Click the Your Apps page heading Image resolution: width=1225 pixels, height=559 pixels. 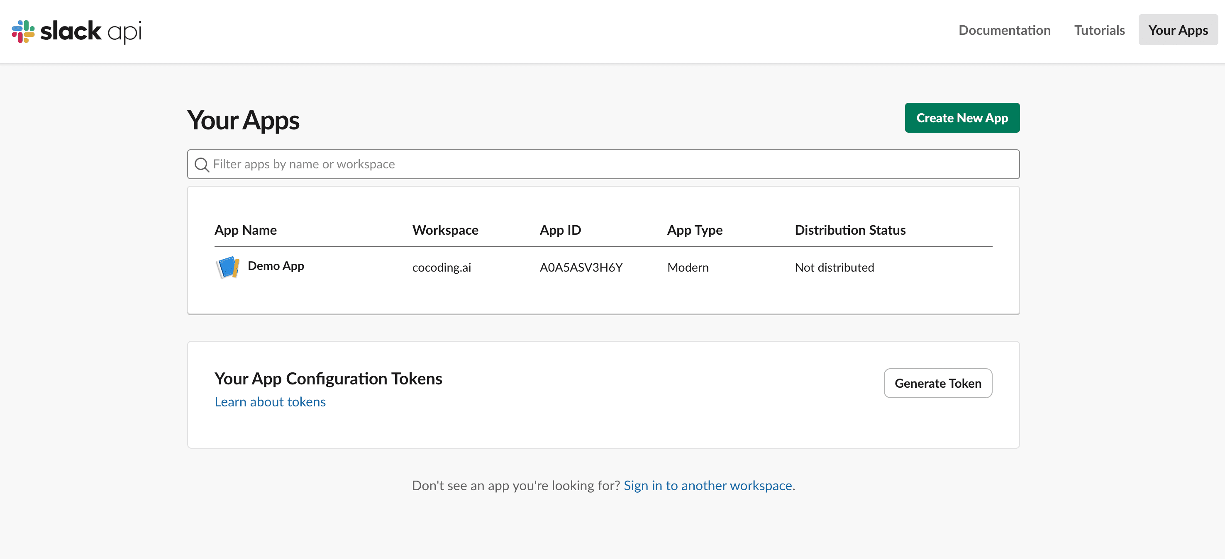(x=243, y=120)
